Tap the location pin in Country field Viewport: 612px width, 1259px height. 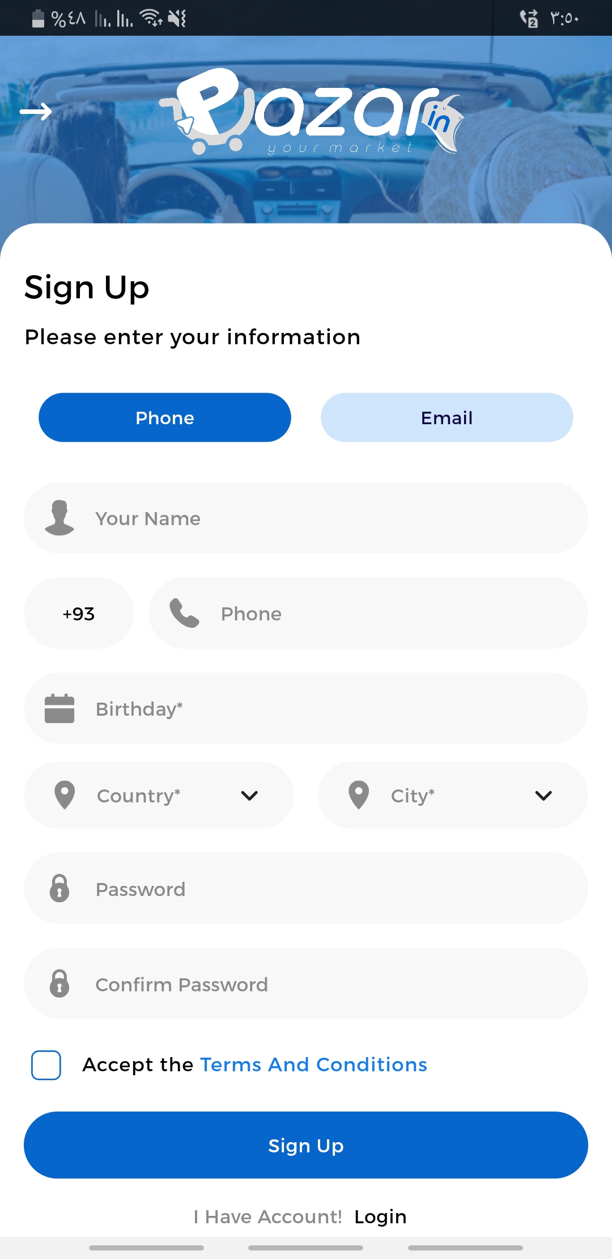click(x=65, y=795)
